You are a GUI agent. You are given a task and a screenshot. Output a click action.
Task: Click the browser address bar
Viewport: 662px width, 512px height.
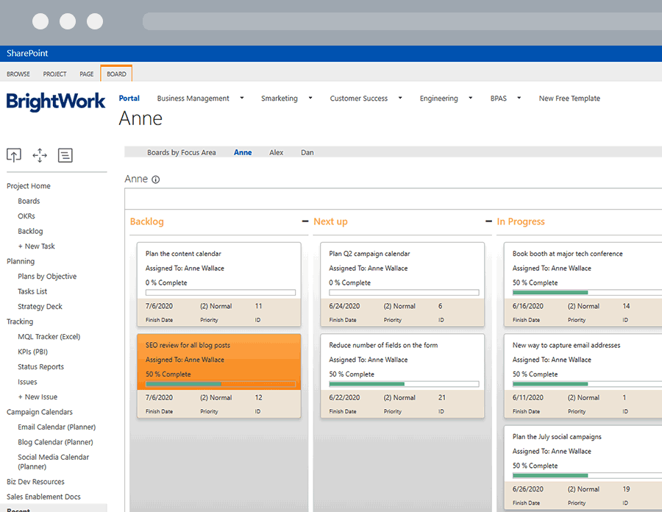(402, 21)
